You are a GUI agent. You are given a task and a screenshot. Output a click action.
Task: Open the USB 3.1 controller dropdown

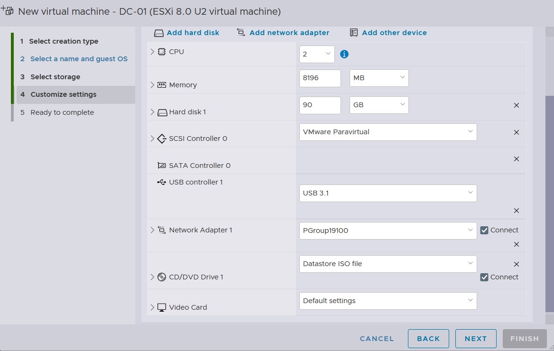pos(388,193)
